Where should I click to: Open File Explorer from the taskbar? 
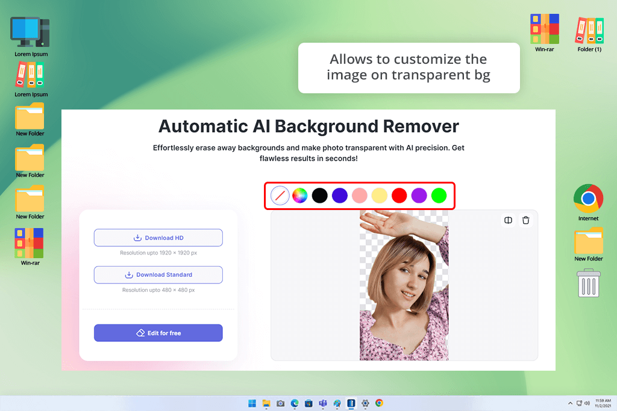pos(266,403)
